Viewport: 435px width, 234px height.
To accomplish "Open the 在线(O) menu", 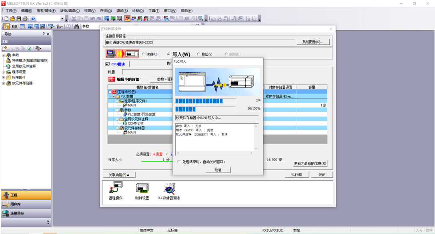I will [x=106, y=11].
